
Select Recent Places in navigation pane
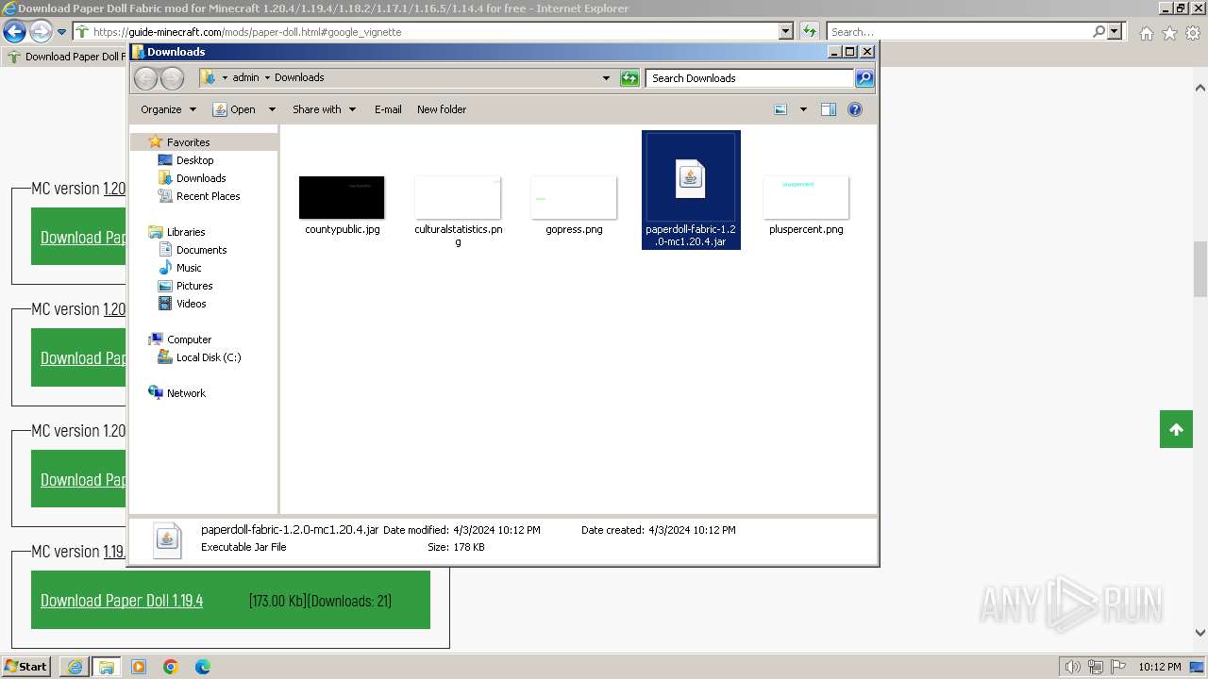point(208,196)
